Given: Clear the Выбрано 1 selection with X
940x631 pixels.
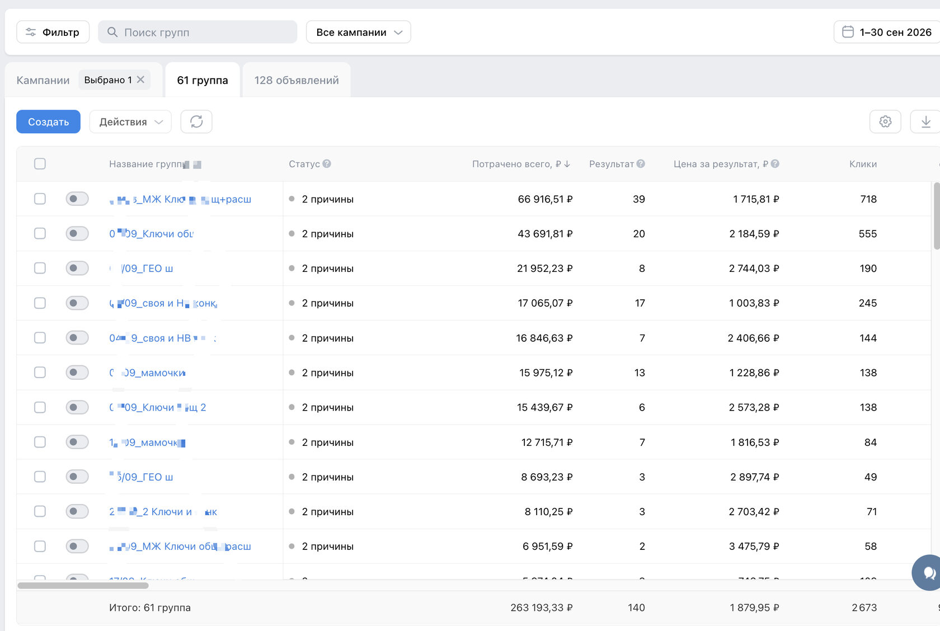Looking at the screenshot, I should 140,79.
